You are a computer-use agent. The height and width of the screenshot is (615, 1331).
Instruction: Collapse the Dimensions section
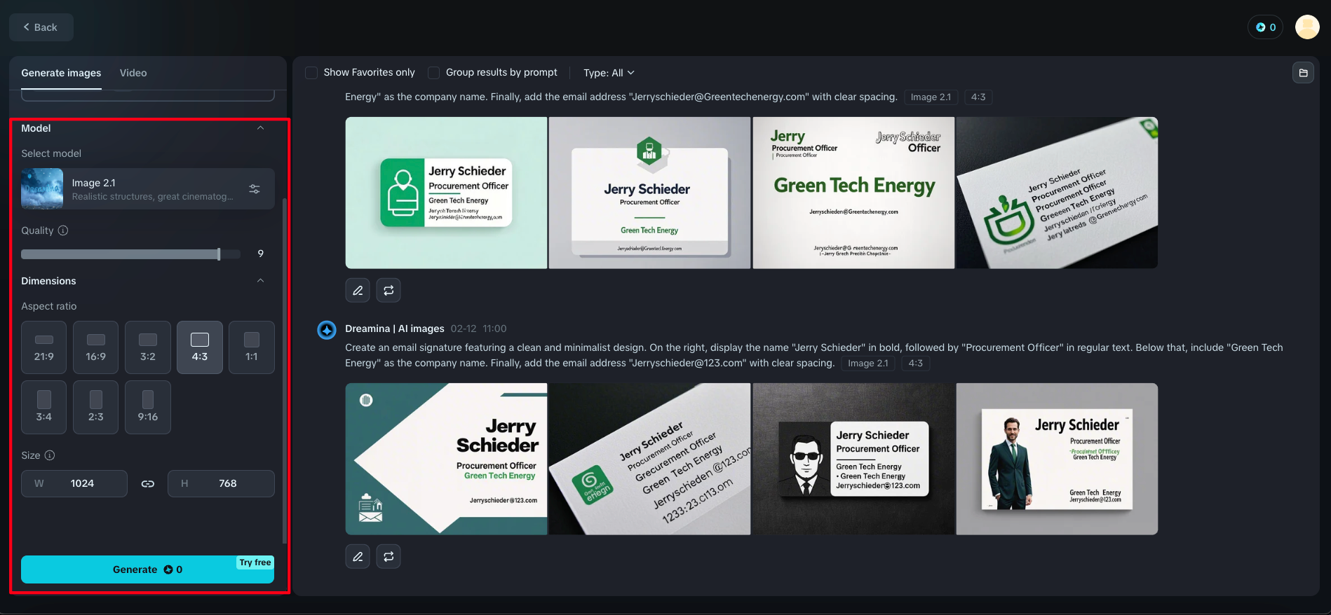[x=260, y=281]
